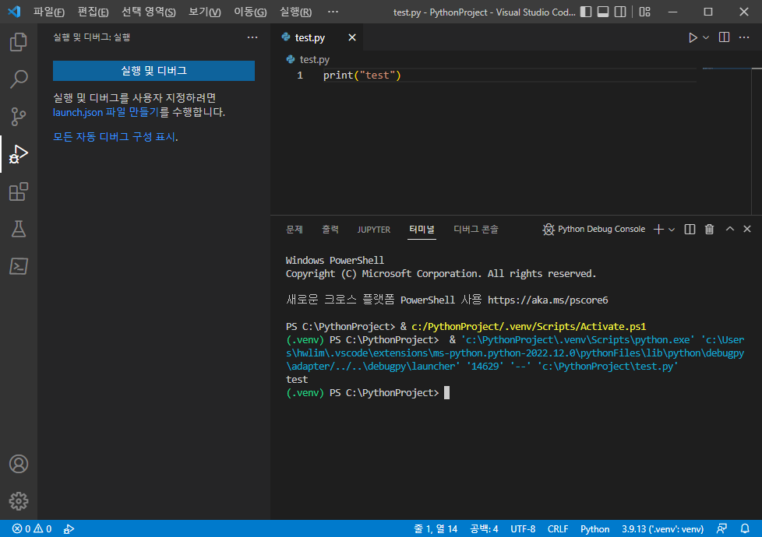Open the terminal-shaped activity bar icon
Screen dimensions: 762x537
(x=19, y=266)
